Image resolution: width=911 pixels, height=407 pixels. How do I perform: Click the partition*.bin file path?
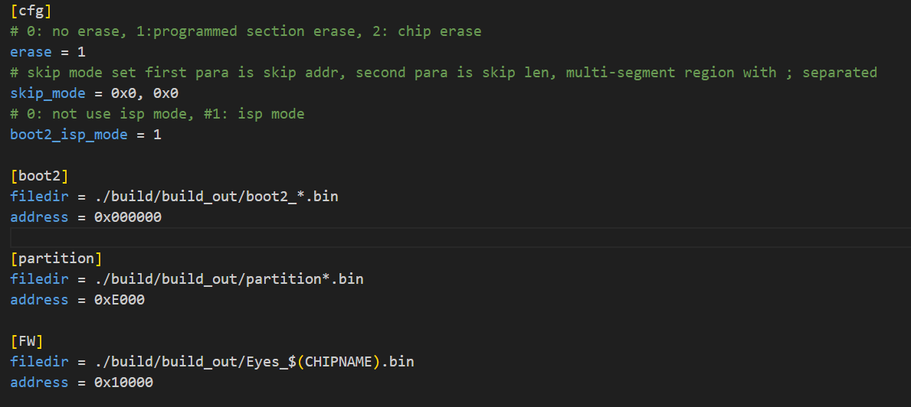click(x=229, y=279)
